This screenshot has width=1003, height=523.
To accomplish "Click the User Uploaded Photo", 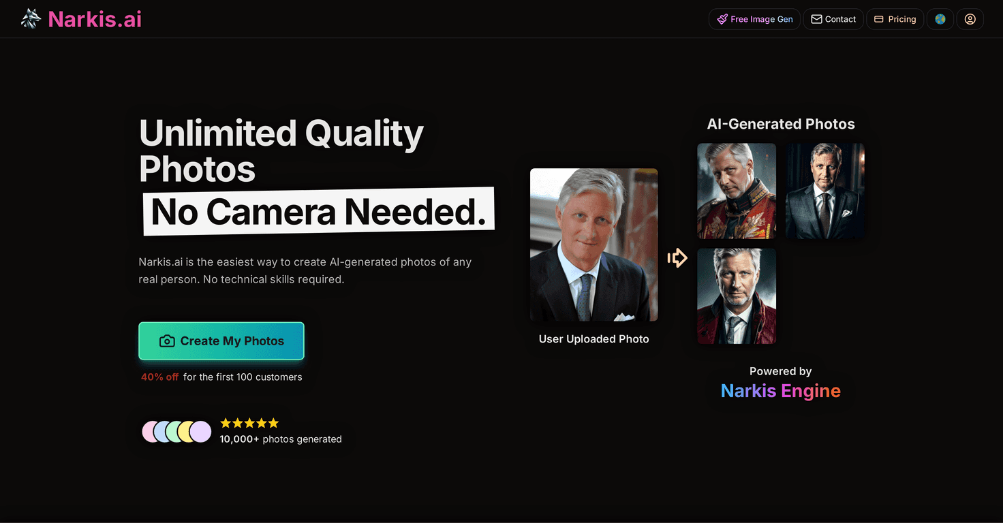I will 593,244.
